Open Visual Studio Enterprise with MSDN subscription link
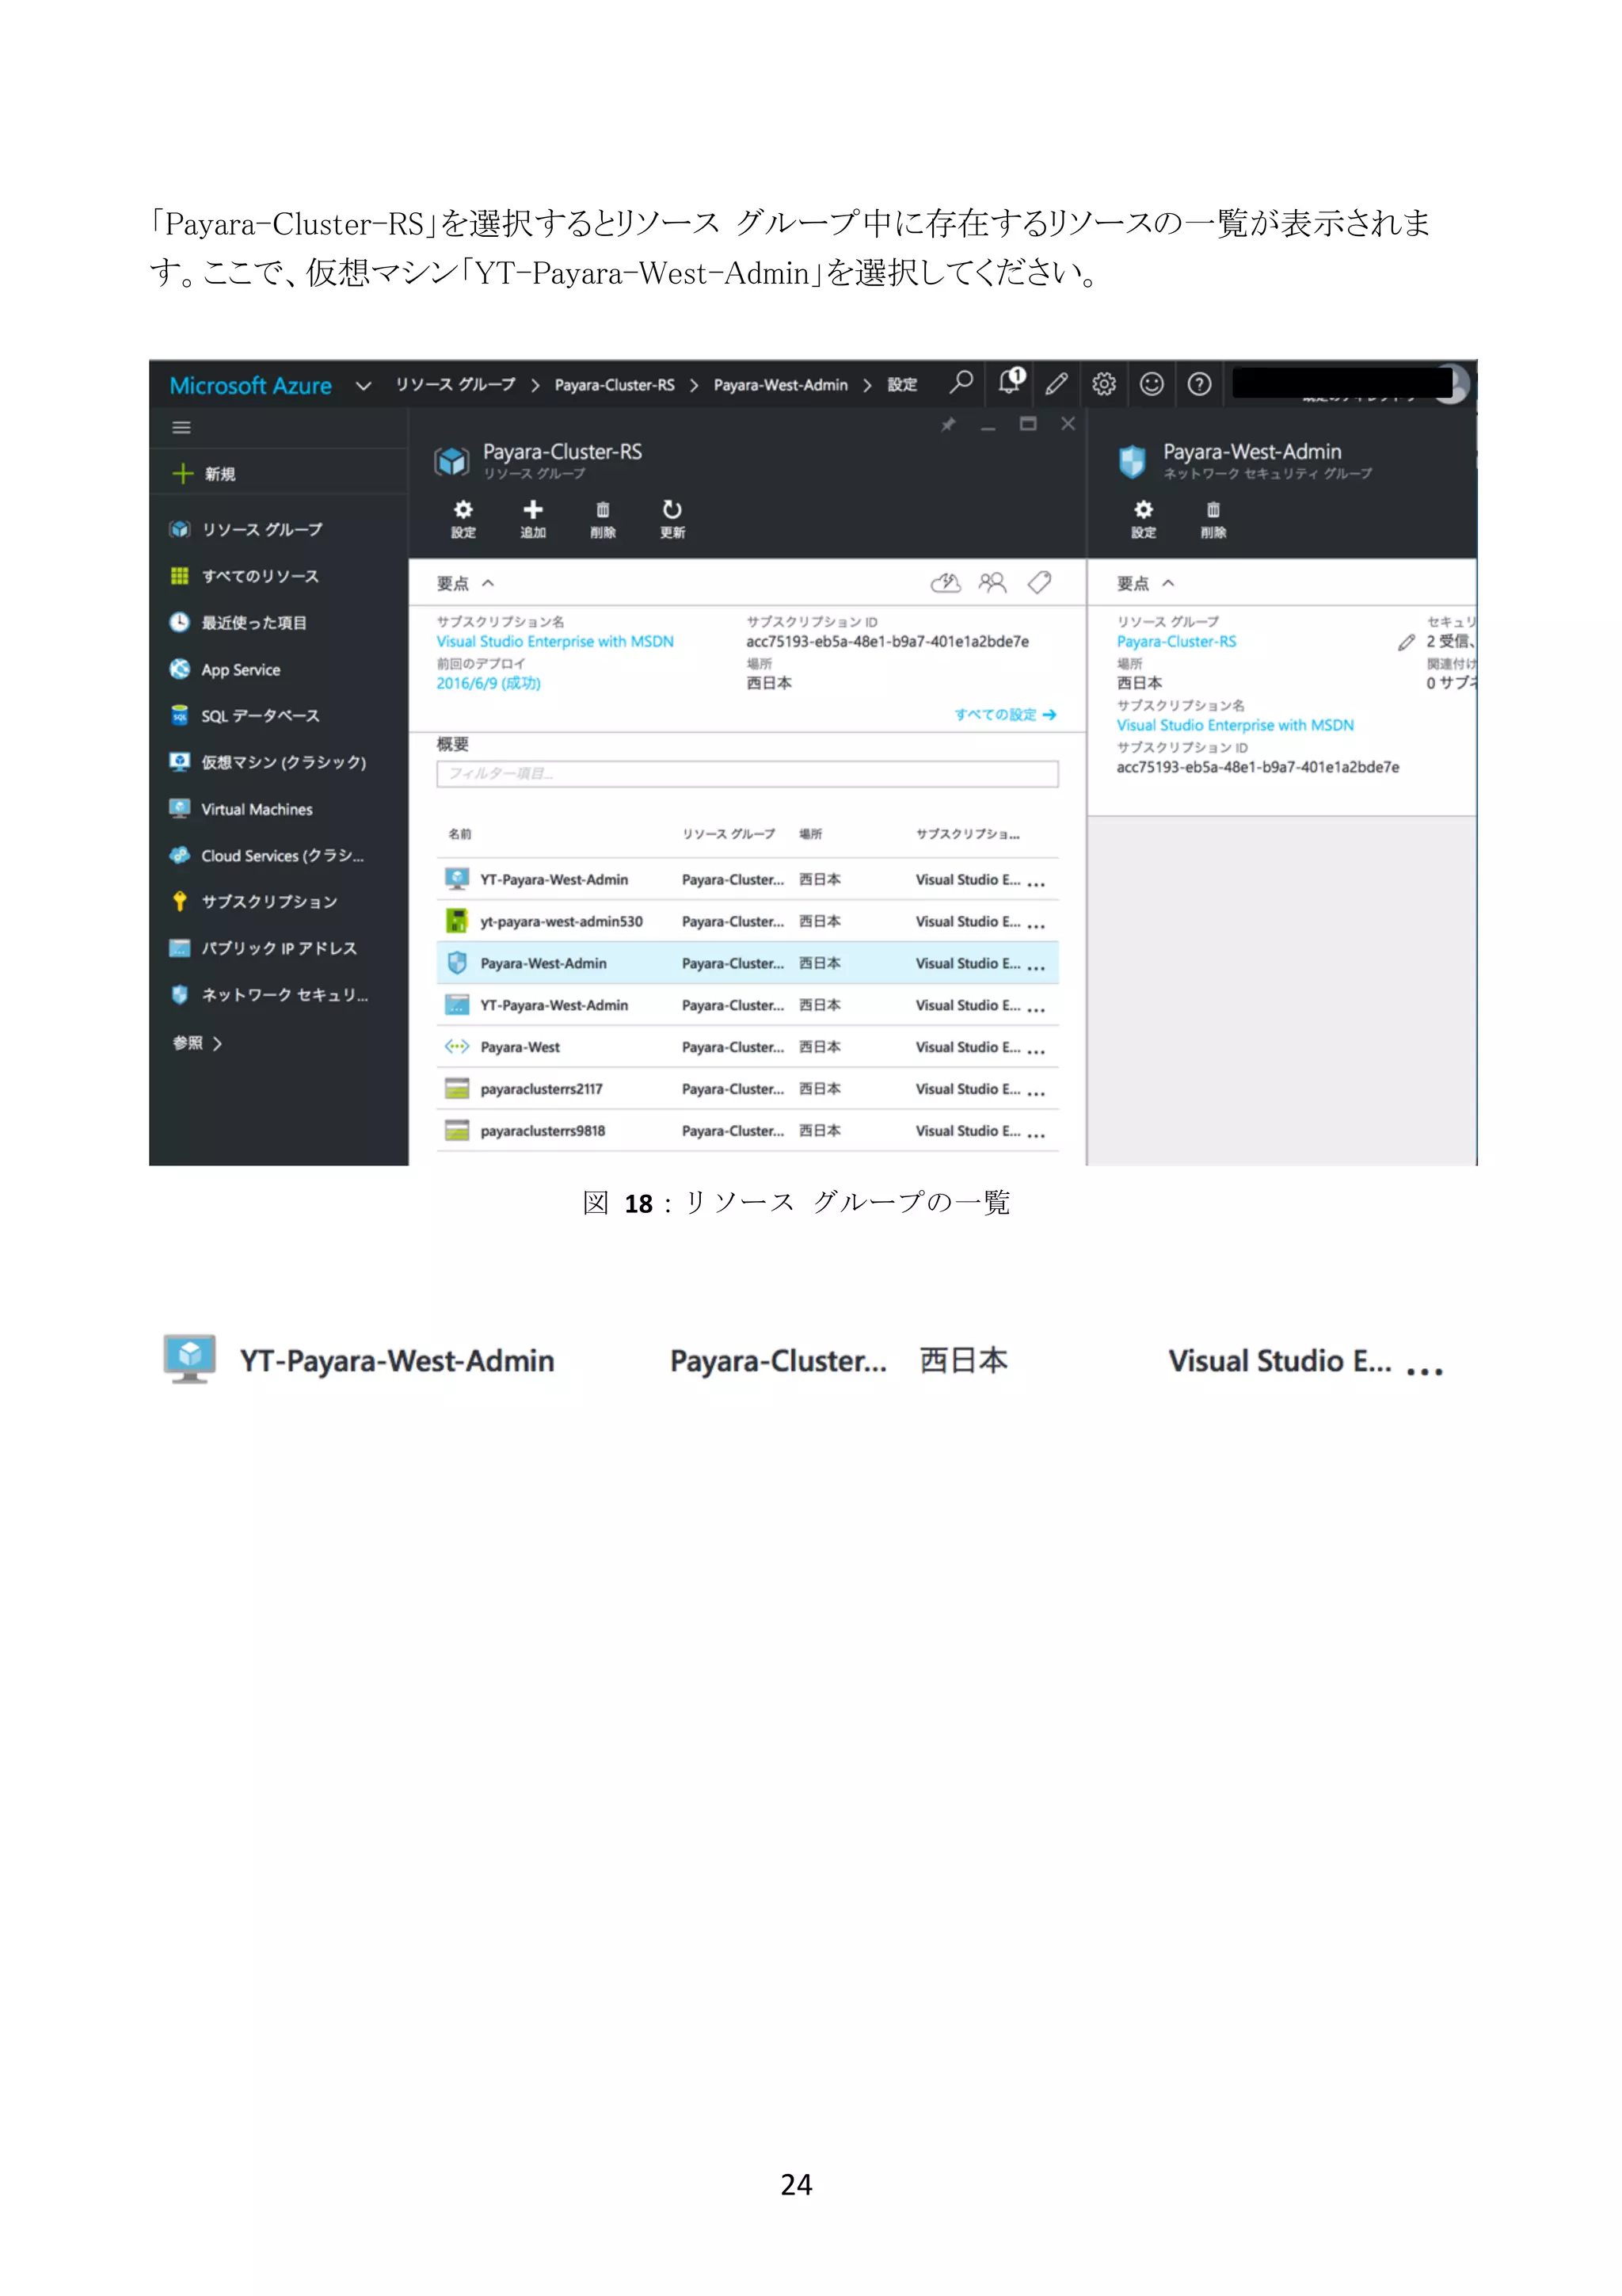 point(554,642)
